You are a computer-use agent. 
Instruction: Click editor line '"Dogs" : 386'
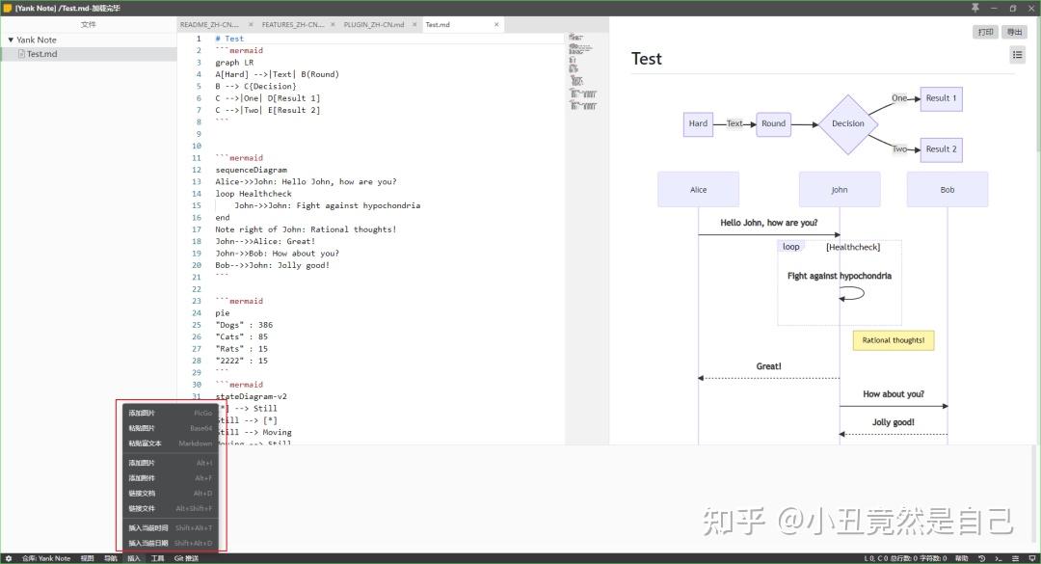(x=244, y=325)
